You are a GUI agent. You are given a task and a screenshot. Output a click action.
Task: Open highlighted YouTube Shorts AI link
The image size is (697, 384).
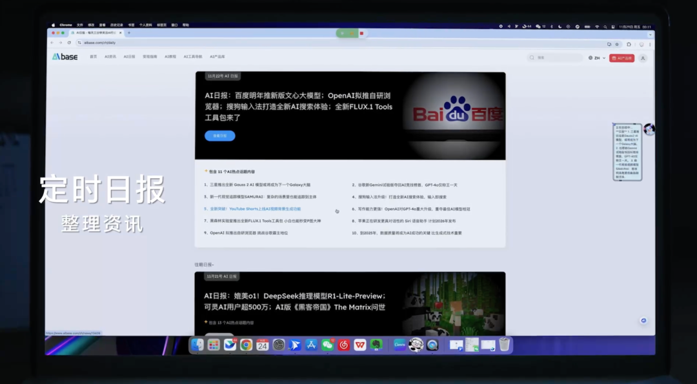252,209
